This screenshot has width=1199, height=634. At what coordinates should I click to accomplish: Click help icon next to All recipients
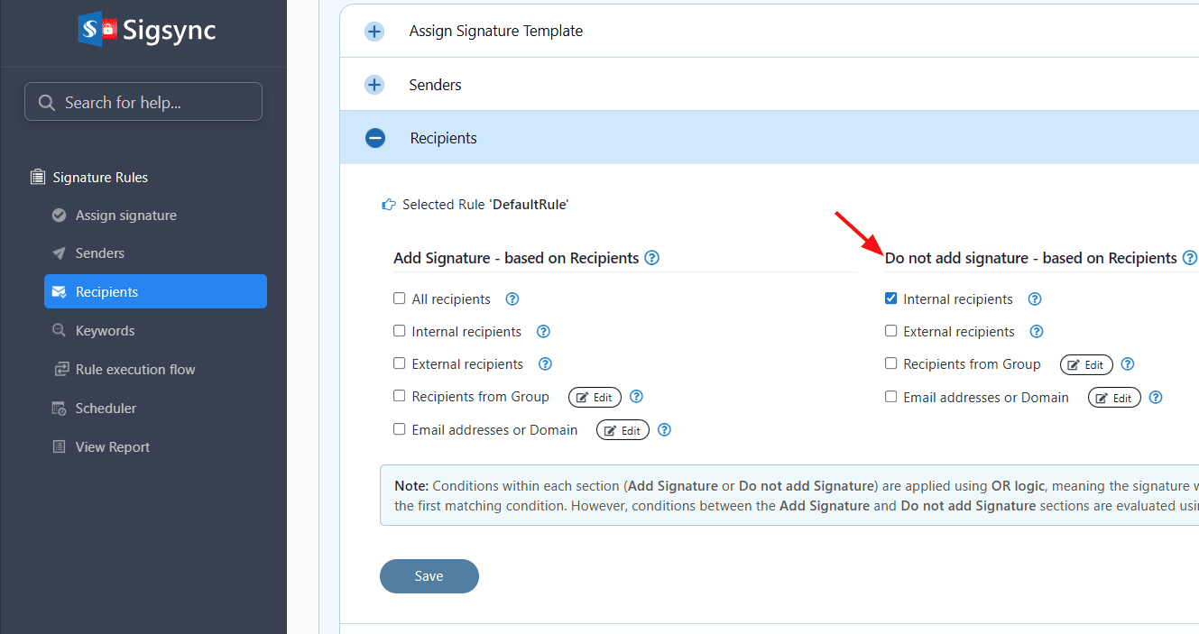point(512,299)
